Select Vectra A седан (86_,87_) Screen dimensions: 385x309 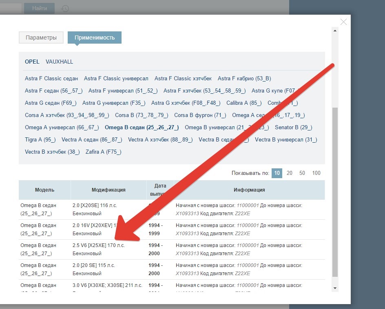point(92,140)
